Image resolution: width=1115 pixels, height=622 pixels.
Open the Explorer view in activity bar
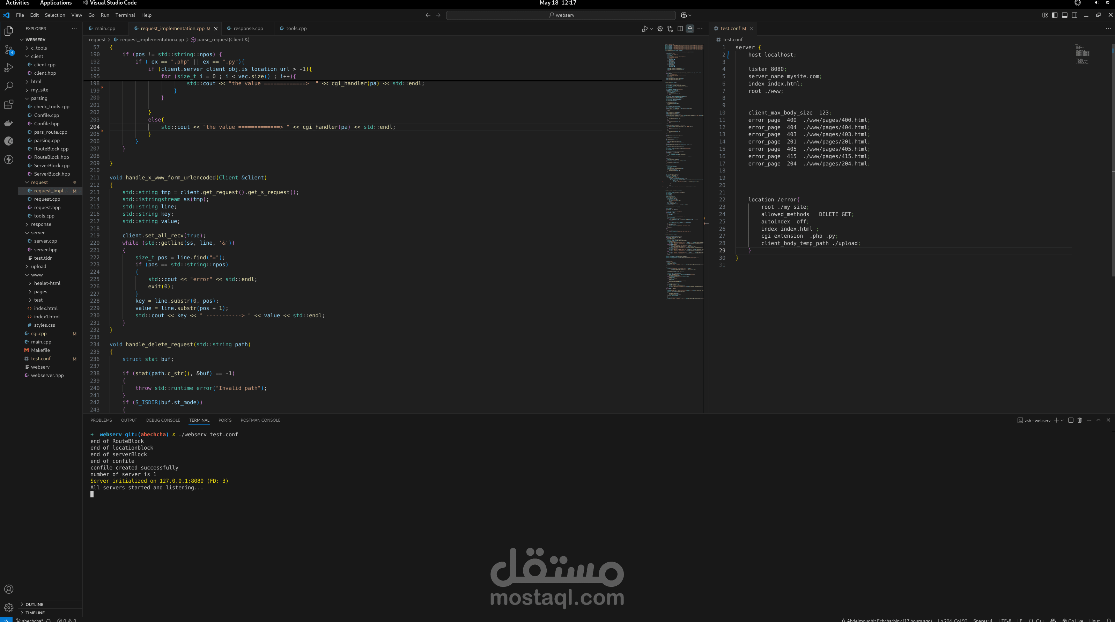pyautogui.click(x=9, y=31)
